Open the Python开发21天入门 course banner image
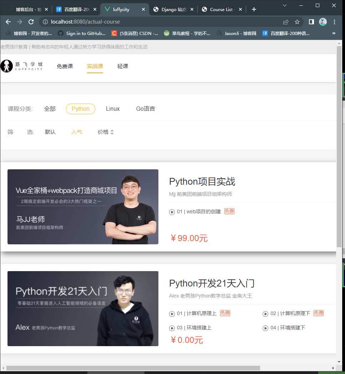345x374 pixels. [x=83, y=309]
